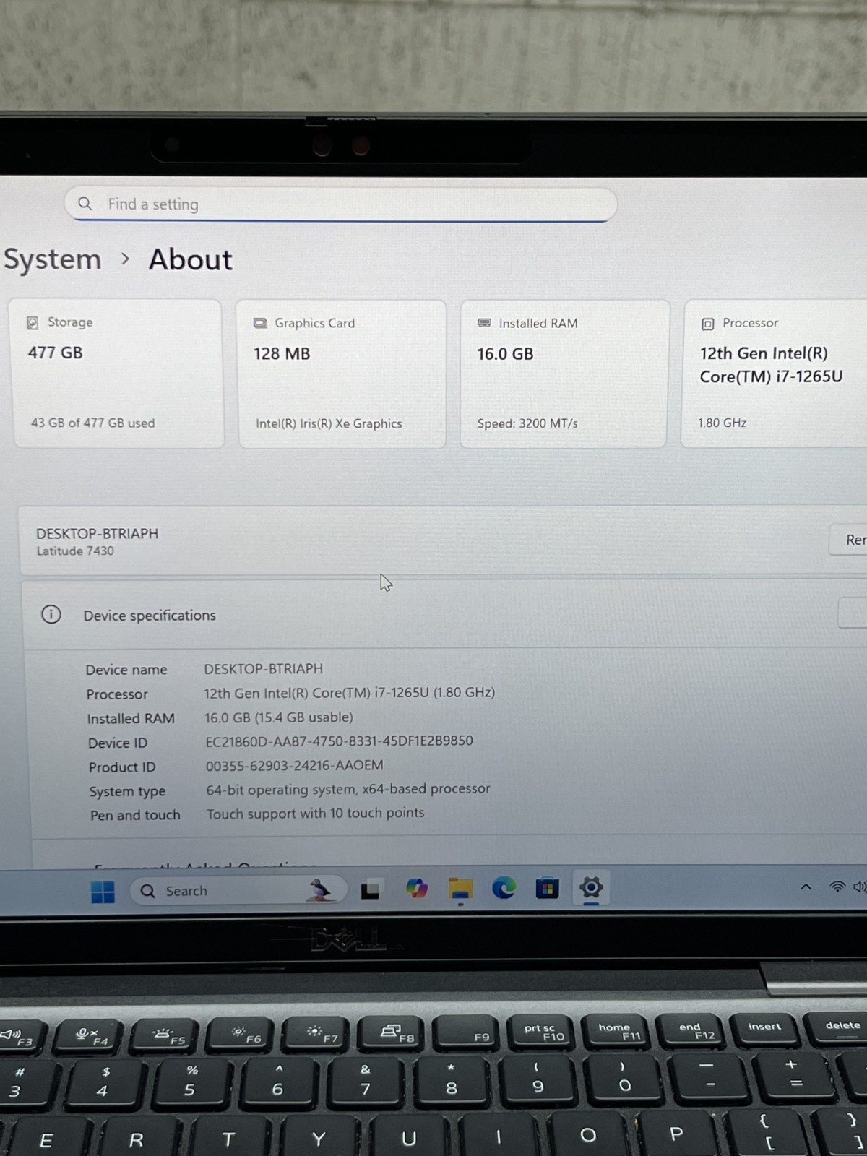This screenshot has height=1156, width=867.
Task: Open the Wi-Fi network tray icon
Action: tap(837, 887)
